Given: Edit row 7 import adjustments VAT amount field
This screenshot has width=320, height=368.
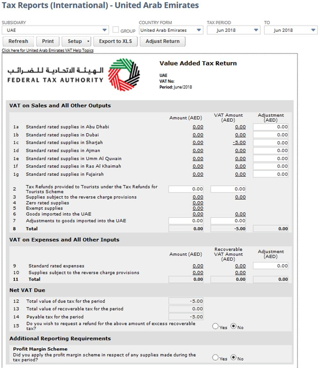Looking at the screenshot, I should [228, 221].
